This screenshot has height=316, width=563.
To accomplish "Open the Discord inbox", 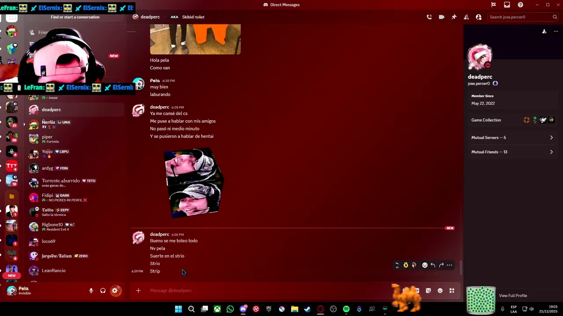I will tap(507, 5).
